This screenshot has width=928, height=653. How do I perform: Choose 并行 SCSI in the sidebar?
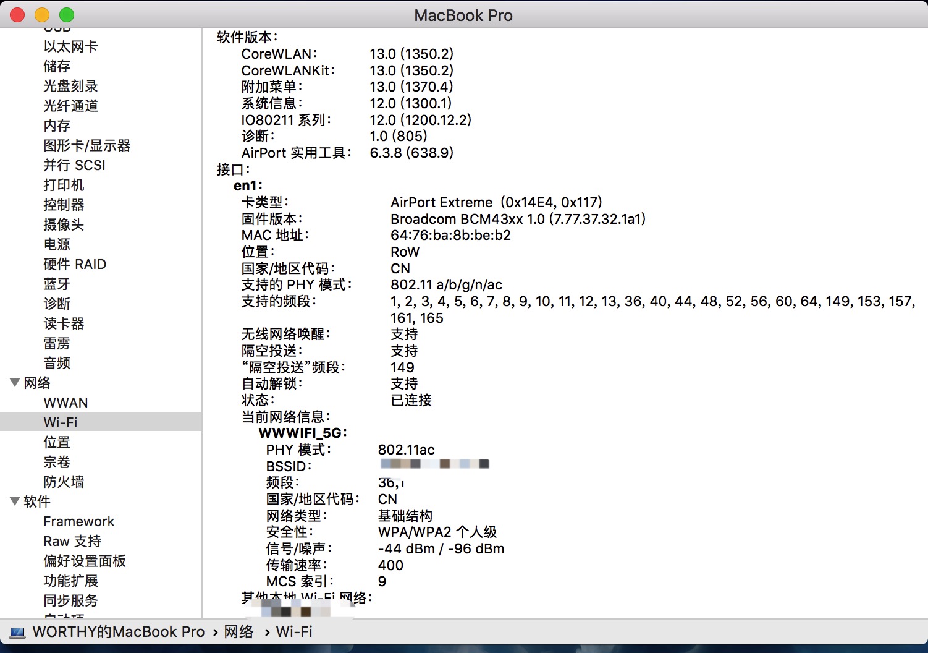pyautogui.click(x=74, y=165)
